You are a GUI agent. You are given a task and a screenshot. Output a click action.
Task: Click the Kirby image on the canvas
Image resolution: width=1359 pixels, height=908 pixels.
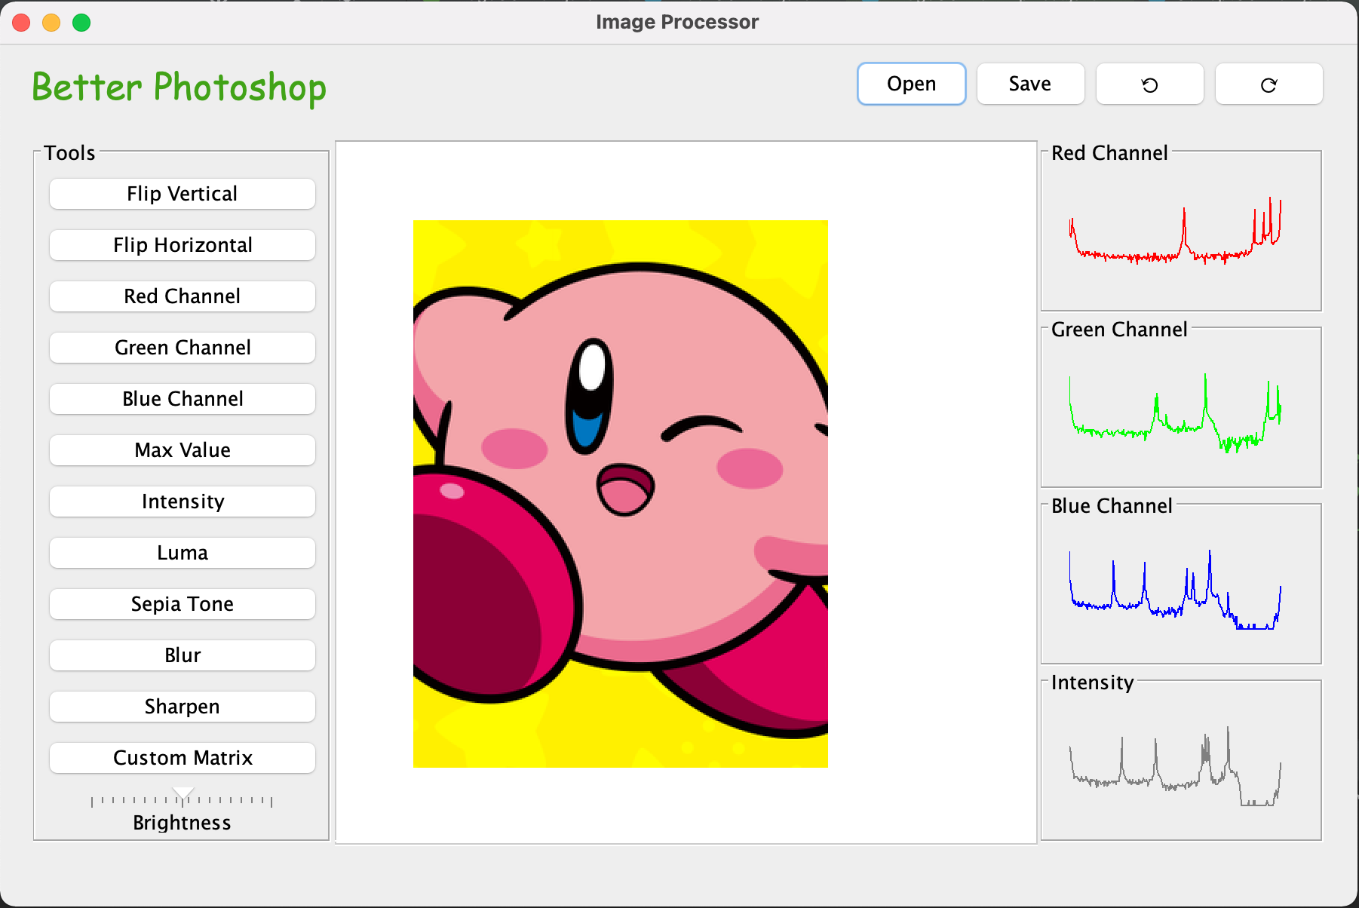pos(620,494)
